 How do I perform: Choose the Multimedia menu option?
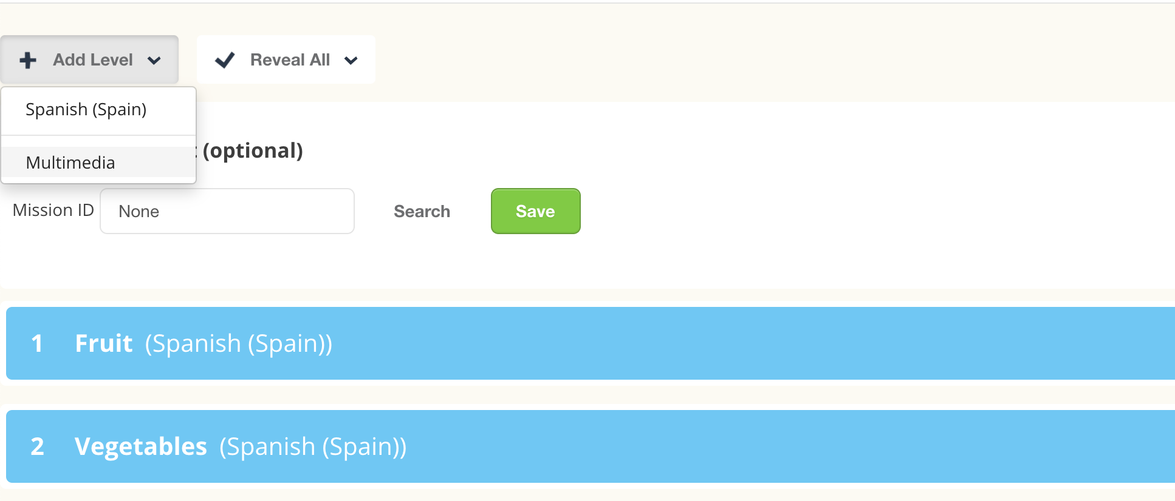pyautogui.click(x=70, y=163)
